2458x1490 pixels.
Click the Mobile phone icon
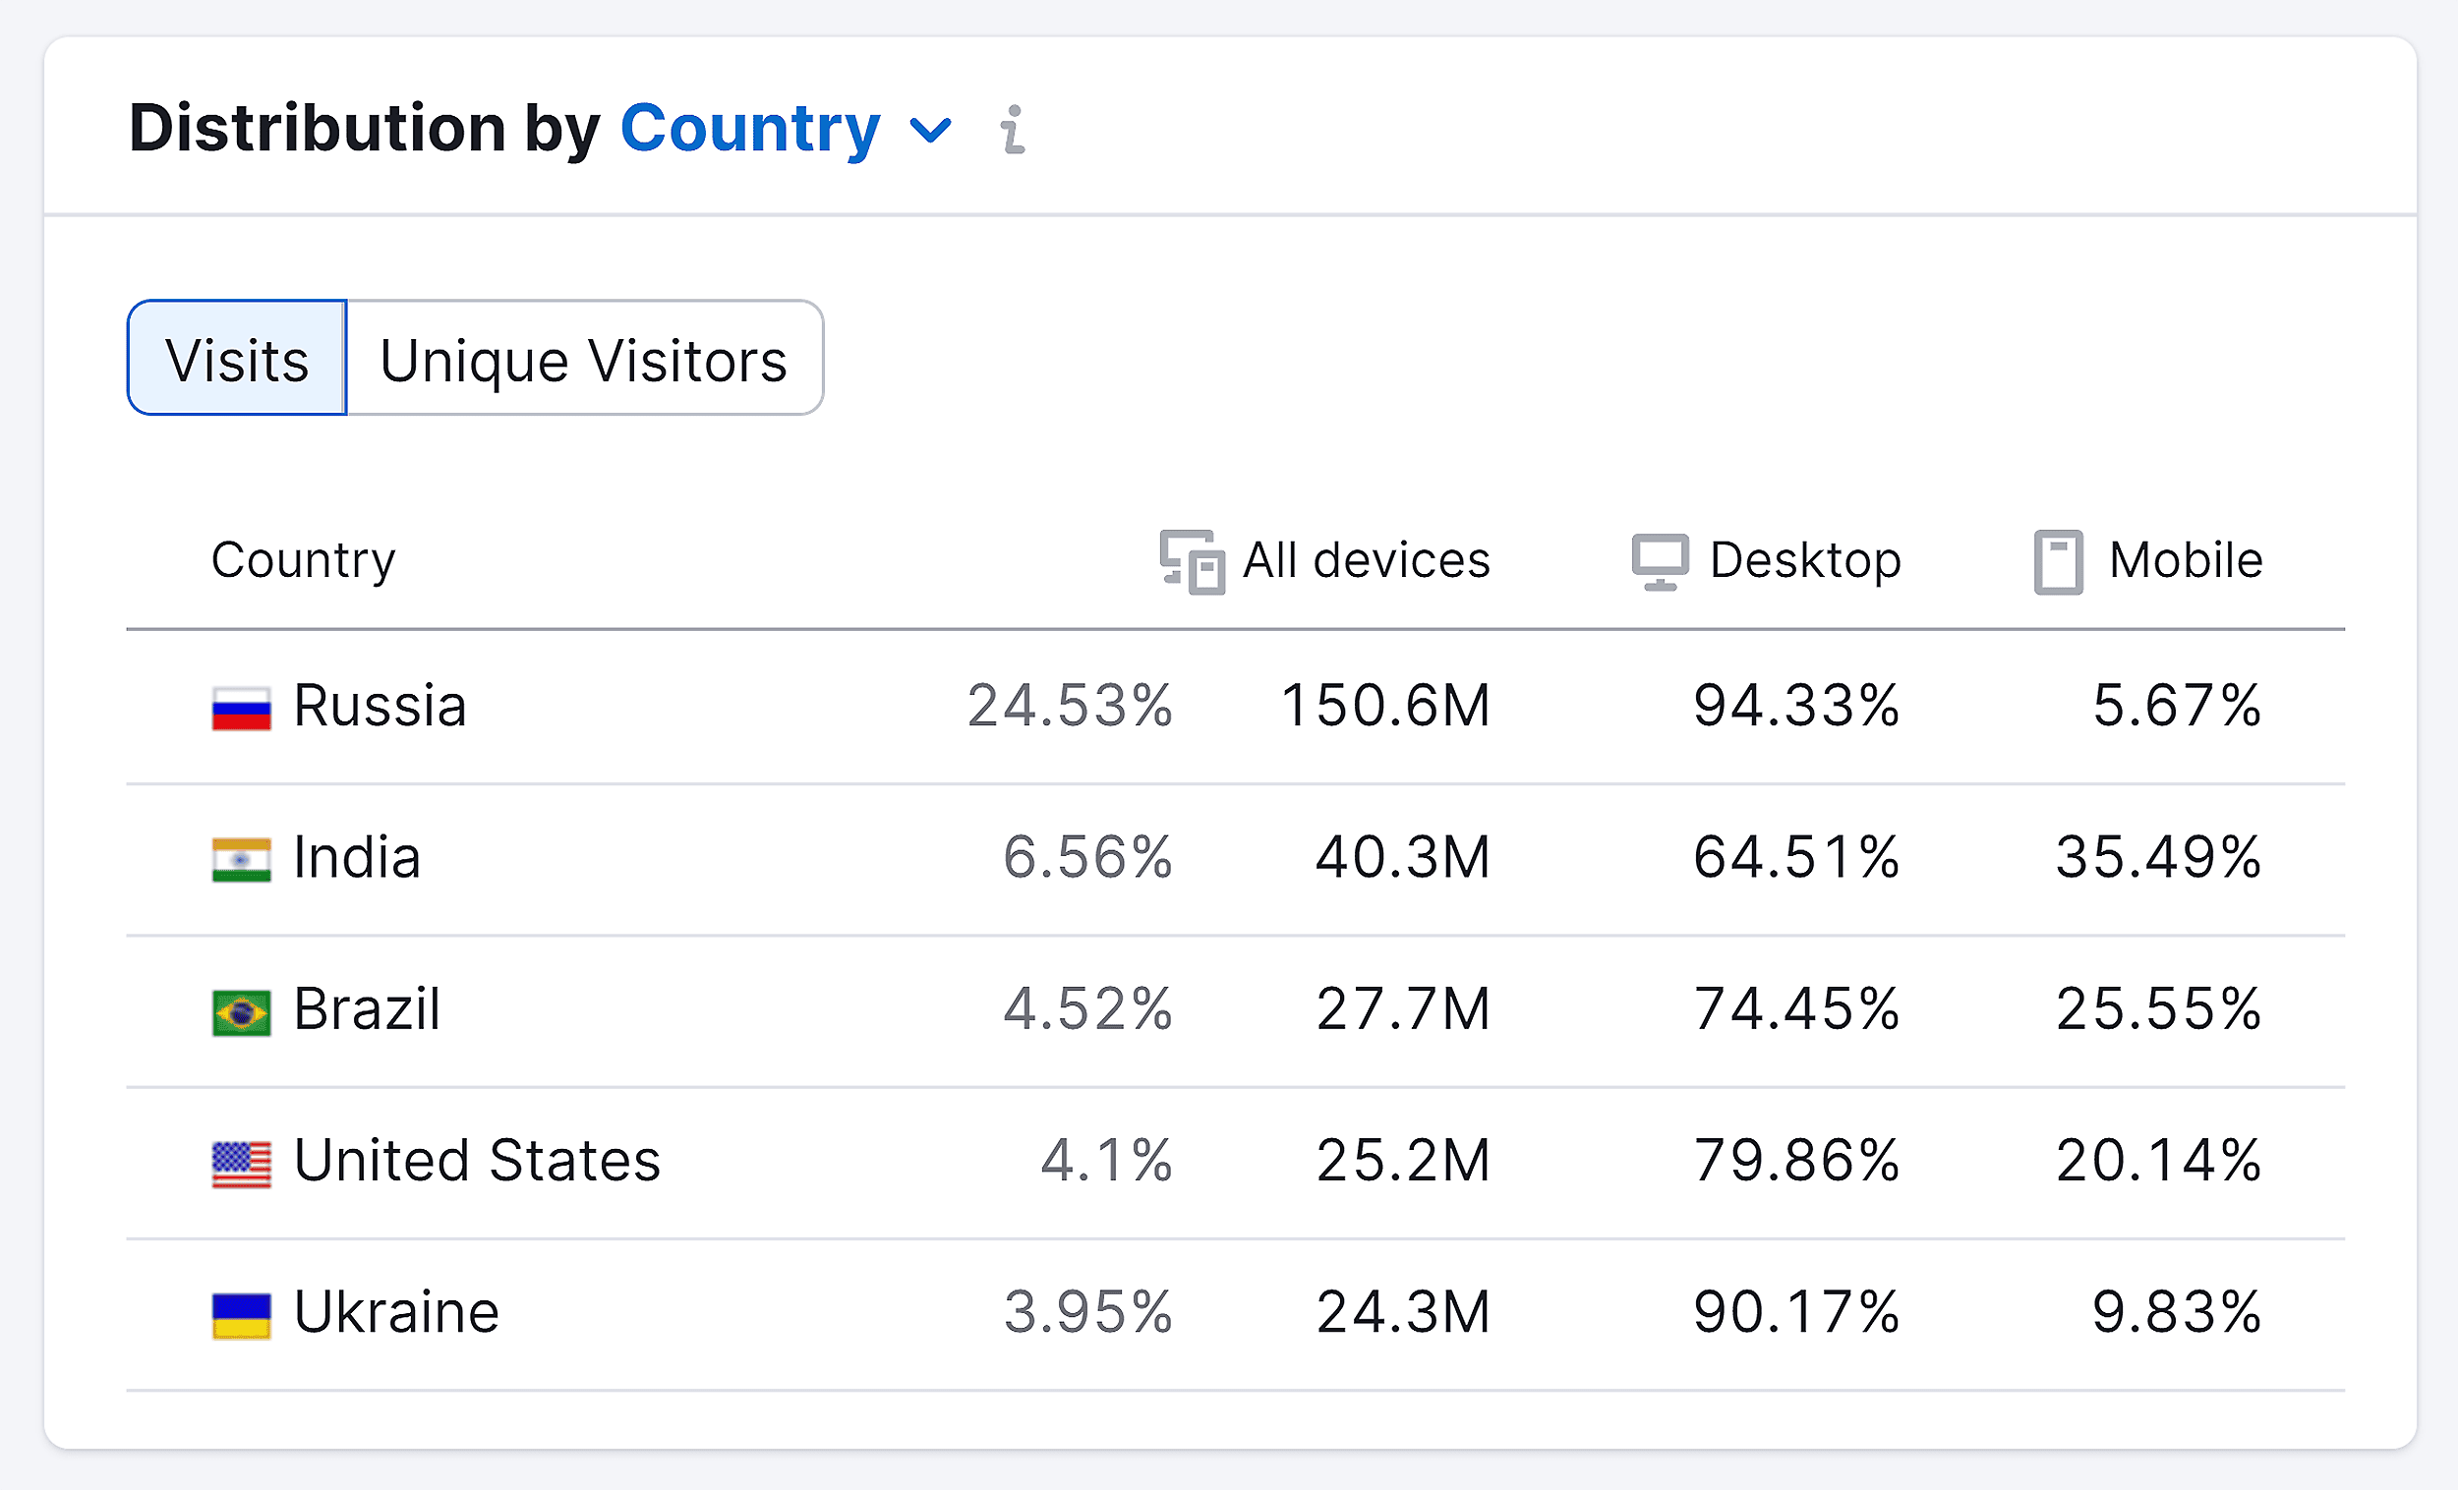2058,561
